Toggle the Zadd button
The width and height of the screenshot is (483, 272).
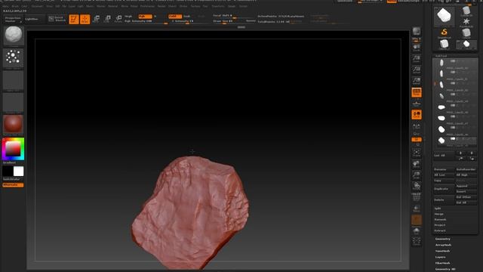coord(175,17)
